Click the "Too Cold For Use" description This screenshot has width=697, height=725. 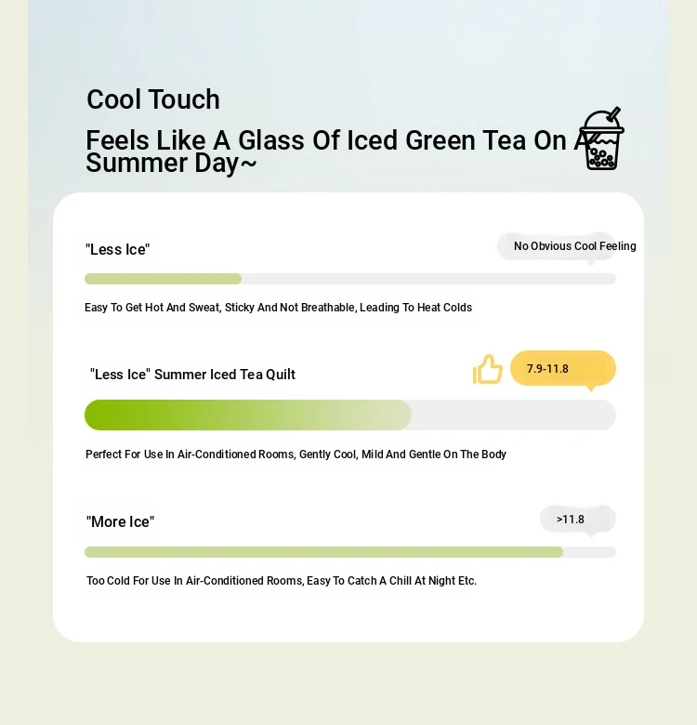pos(281,581)
